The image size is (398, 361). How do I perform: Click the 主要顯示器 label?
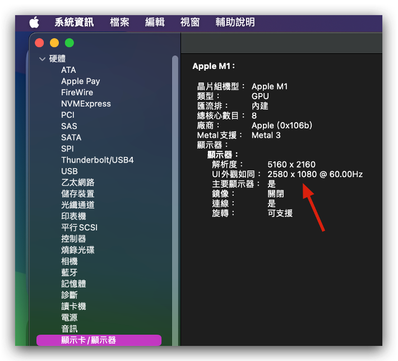236,184
